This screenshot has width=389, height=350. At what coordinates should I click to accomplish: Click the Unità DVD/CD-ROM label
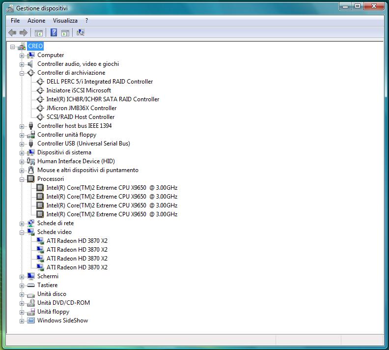click(x=63, y=303)
